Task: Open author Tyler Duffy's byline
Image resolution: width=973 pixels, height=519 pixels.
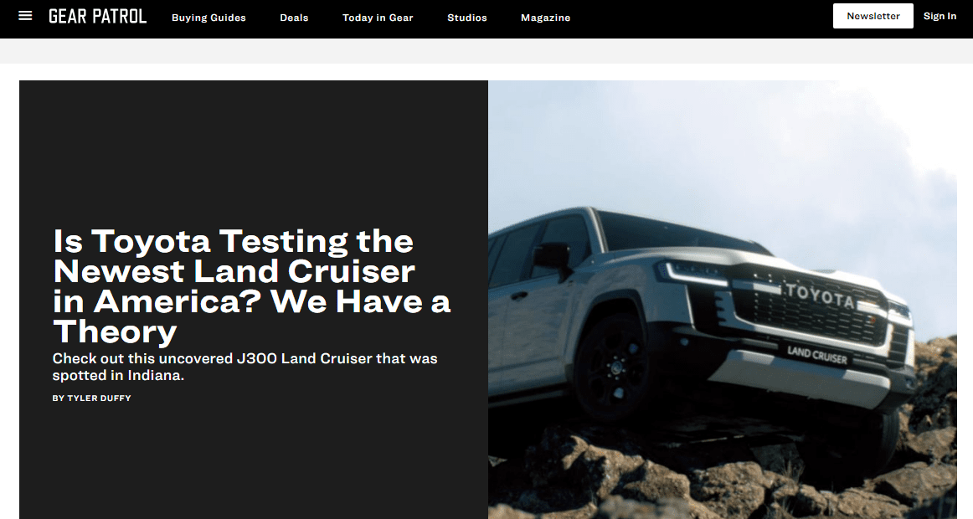Action: point(92,398)
